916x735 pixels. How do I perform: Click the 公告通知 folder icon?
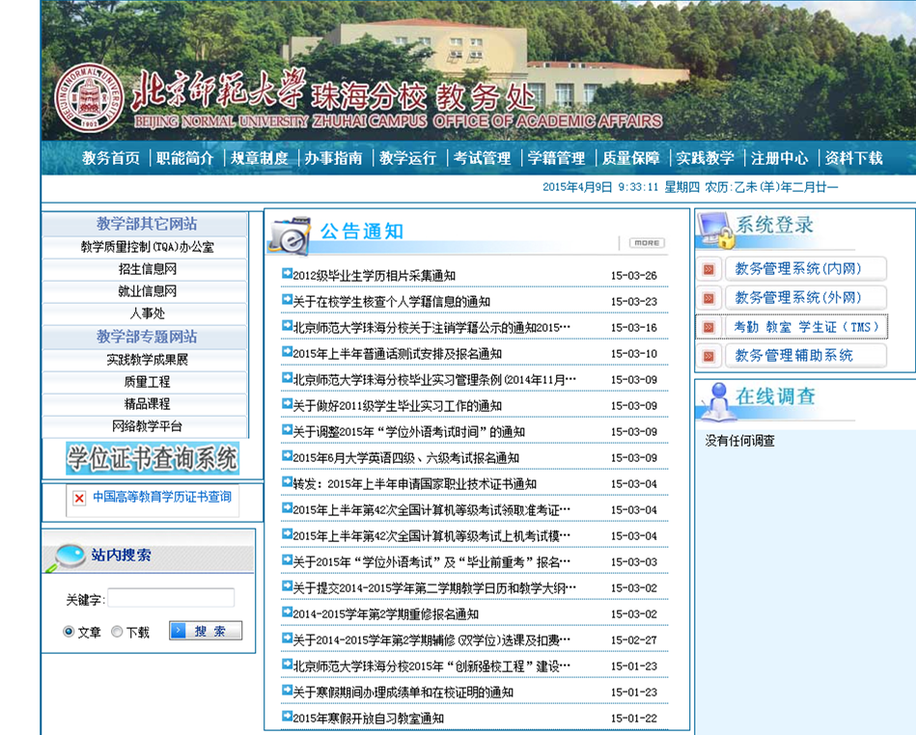coord(289,236)
